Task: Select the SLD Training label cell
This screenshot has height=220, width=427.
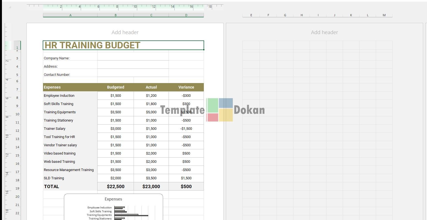Action: [x=70, y=178]
